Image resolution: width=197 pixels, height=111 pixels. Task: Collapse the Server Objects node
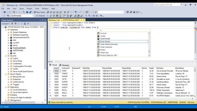pos(6,74)
